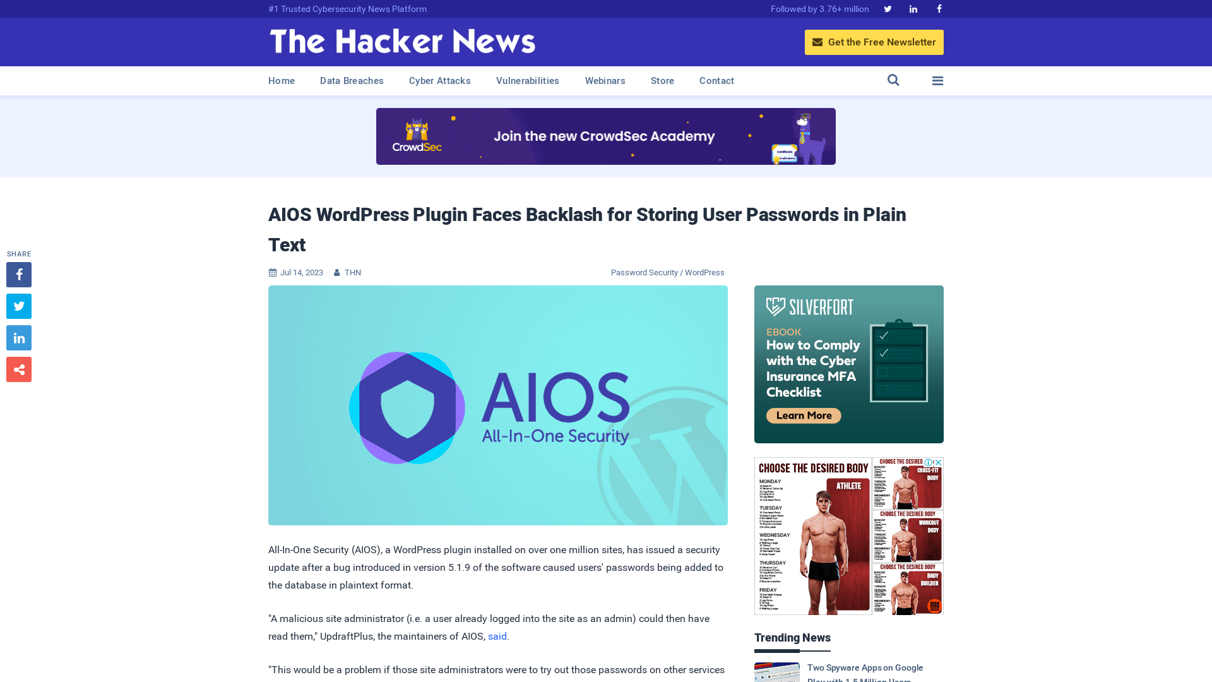Click the search magnifier icon

(x=893, y=80)
